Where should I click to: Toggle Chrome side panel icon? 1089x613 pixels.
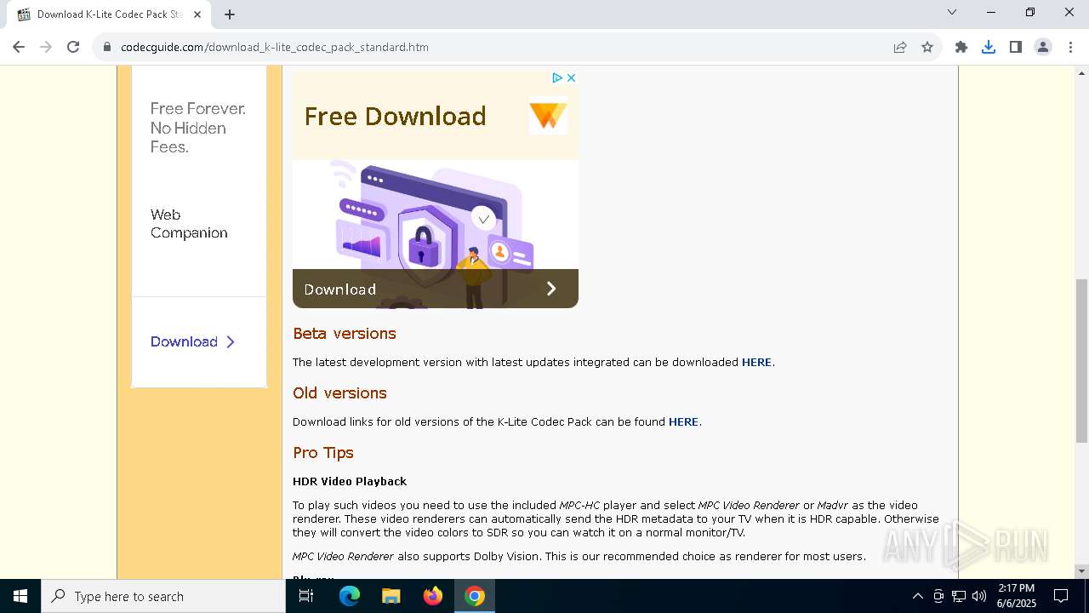[1016, 47]
